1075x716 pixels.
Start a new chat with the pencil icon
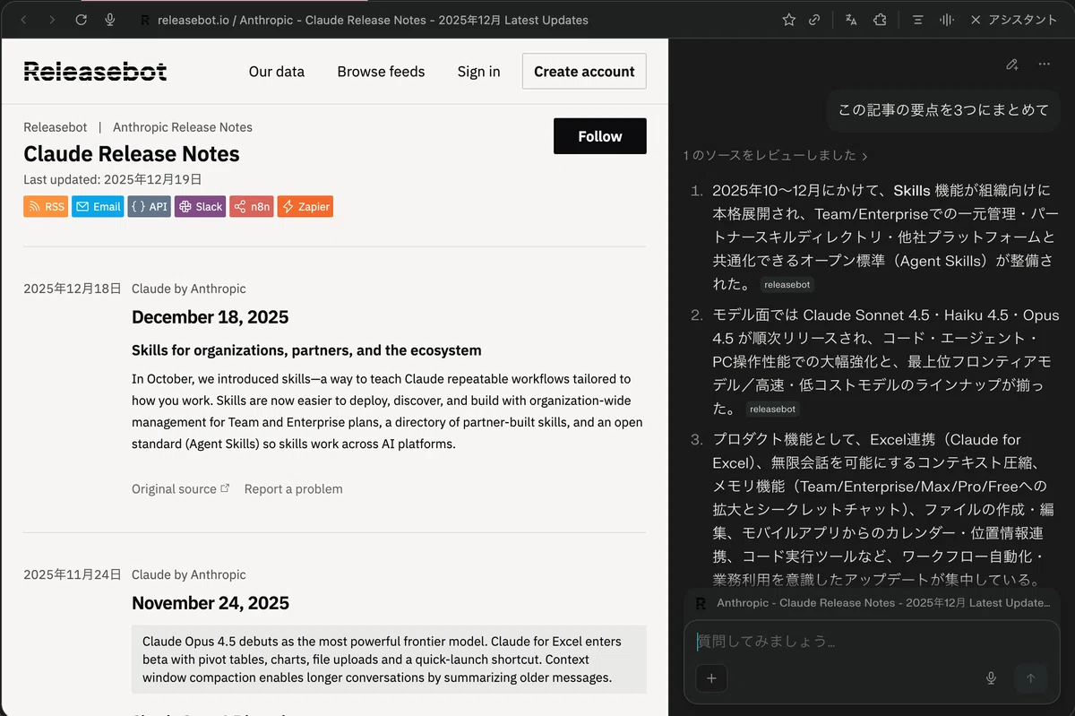coord(1011,65)
